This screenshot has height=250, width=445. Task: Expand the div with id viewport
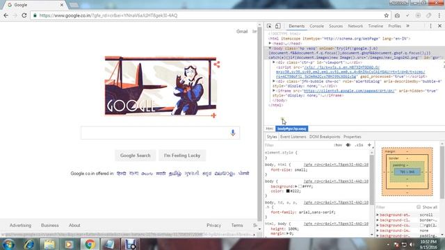tap(274, 62)
